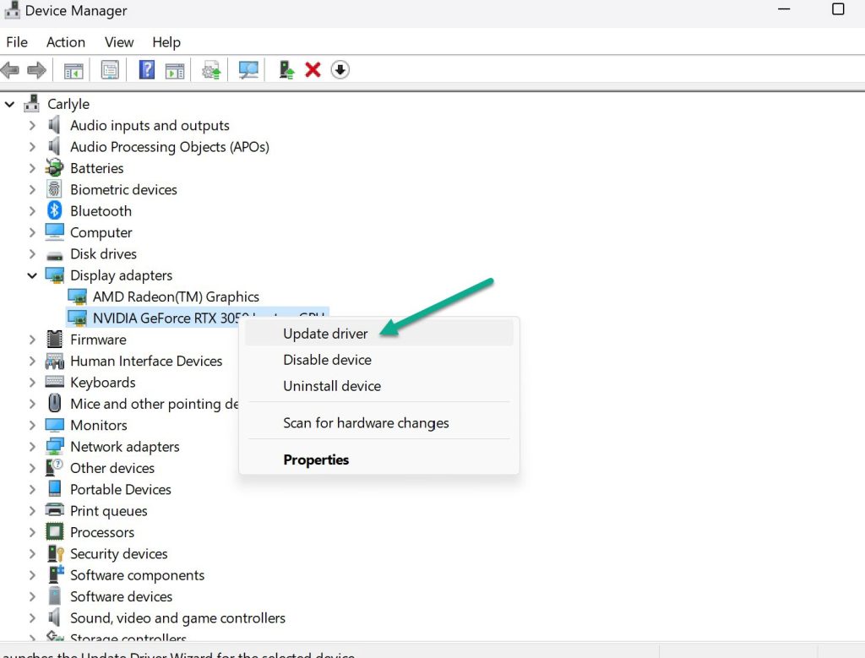Screen dimensions: 865x658
Task: Click the Disable device down-arrow toolbar icon
Action: (x=340, y=69)
